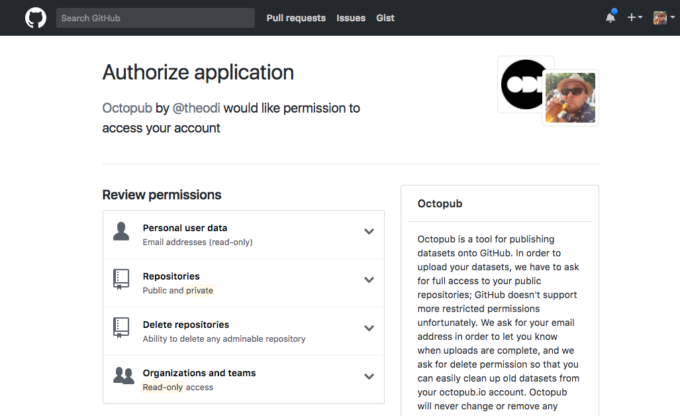Select the Delete repositories title
Screen dimensions: 680x416
pos(185,325)
